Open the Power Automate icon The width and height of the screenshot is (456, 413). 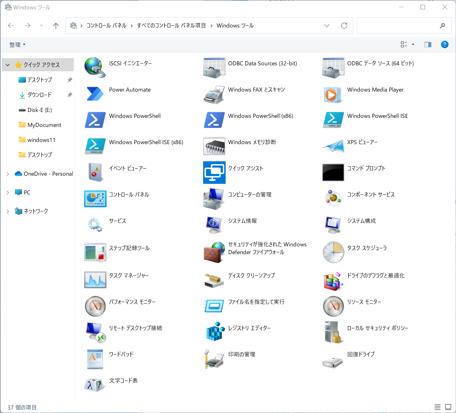[95, 94]
